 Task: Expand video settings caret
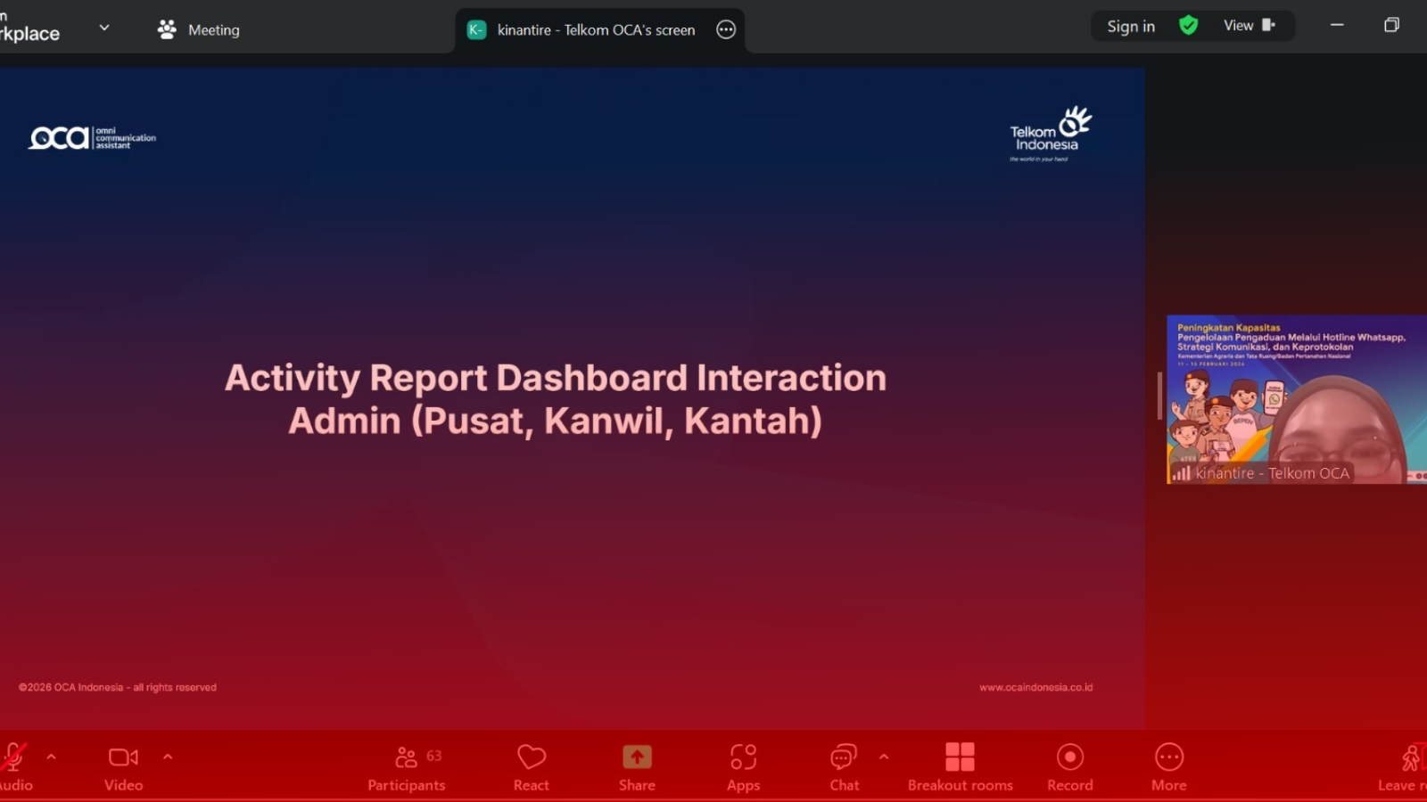pyautogui.click(x=168, y=757)
